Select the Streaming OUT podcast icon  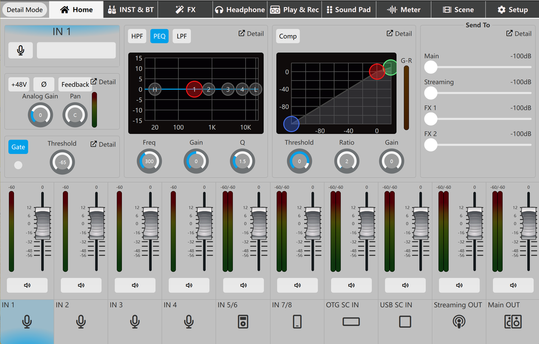click(458, 322)
